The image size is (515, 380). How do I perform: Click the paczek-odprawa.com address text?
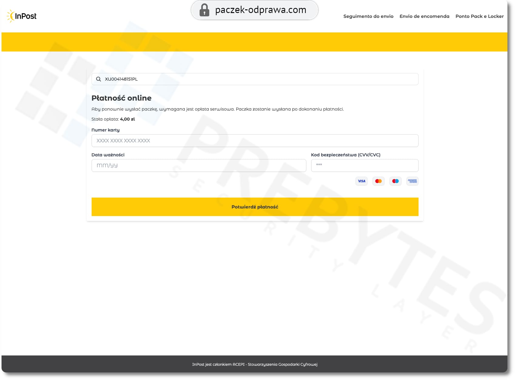(x=261, y=10)
